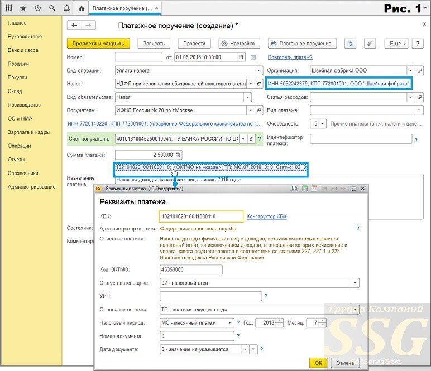The width and height of the screenshot is (431, 371).
Task: Show help for Номер документа field
Action: (x=238, y=336)
